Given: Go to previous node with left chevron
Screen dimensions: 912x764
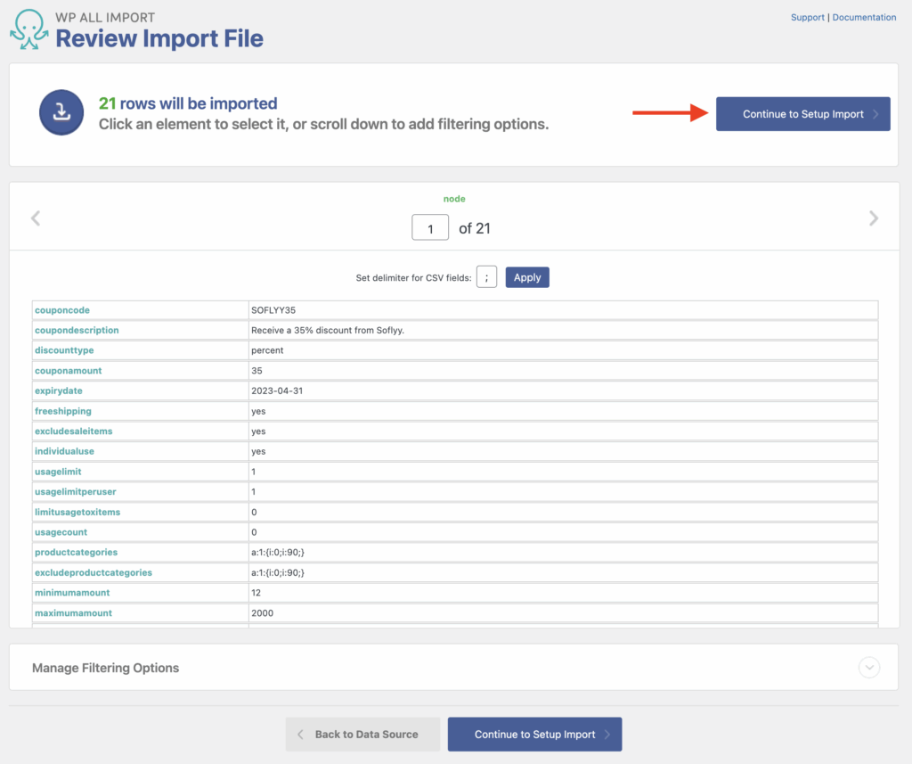Looking at the screenshot, I should tap(36, 218).
